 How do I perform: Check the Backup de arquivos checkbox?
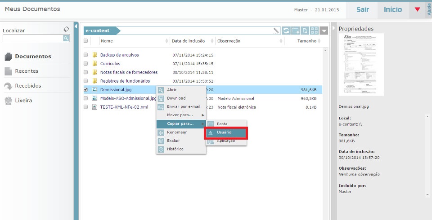point(86,55)
